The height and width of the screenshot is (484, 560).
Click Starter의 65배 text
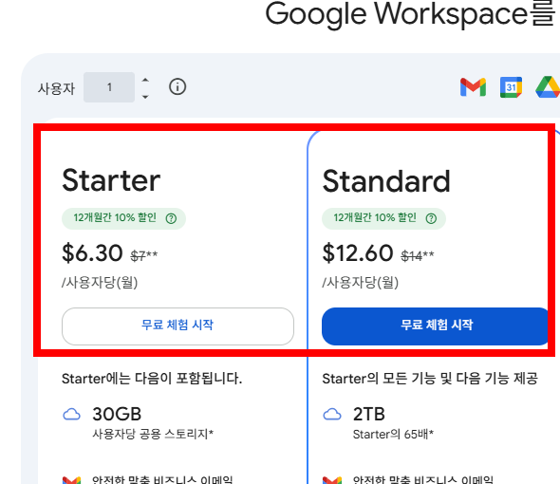pos(393,434)
